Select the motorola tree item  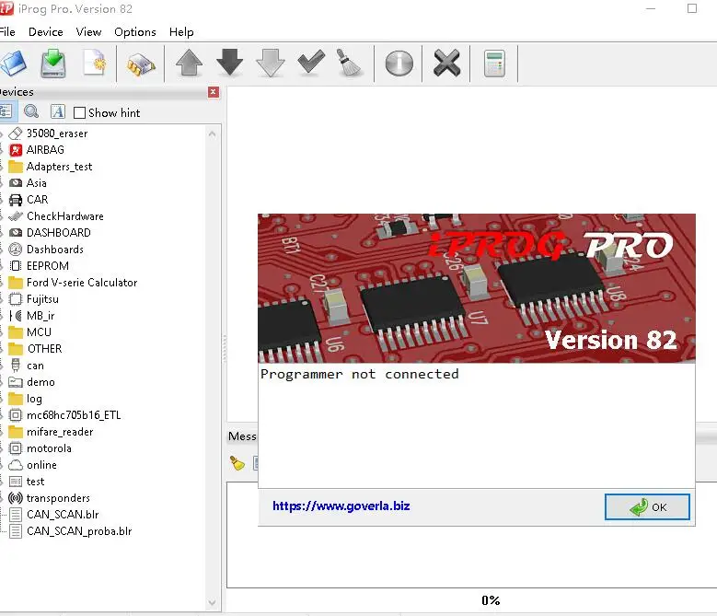pos(49,448)
